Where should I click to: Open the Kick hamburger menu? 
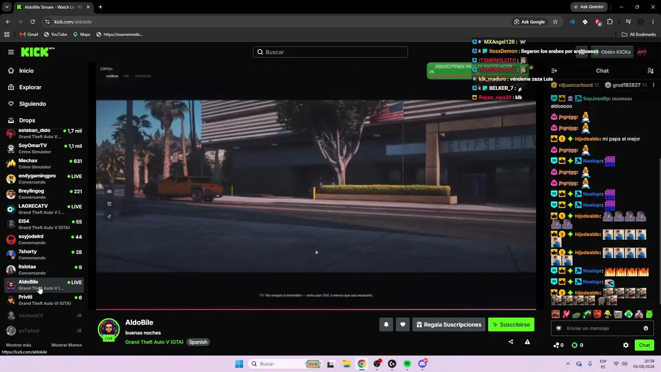(11, 52)
